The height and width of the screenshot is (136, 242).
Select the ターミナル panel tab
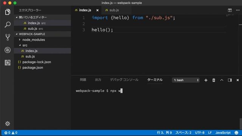155,80
